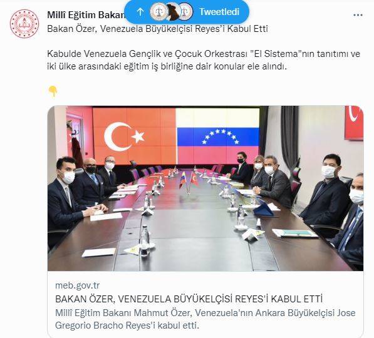Click the Turkish flag screen in the photo
This screenshot has height=338, width=374.
(134, 136)
